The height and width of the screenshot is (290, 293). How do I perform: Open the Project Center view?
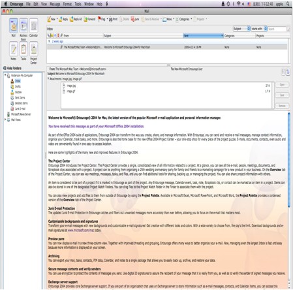[x=33, y=49]
